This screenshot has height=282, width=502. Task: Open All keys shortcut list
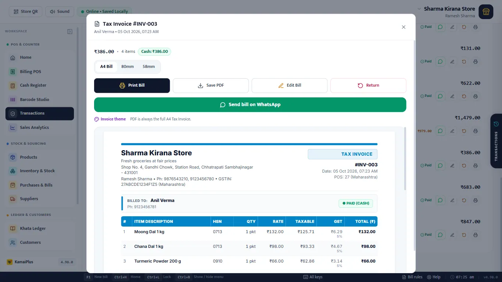click(313, 277)
